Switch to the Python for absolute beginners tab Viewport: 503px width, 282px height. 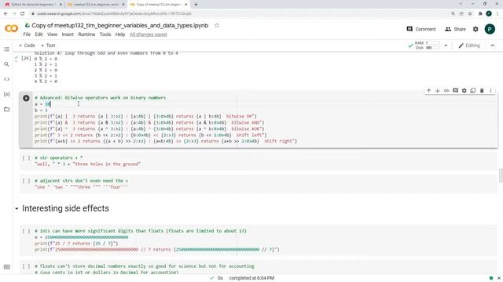coord(33,5)
